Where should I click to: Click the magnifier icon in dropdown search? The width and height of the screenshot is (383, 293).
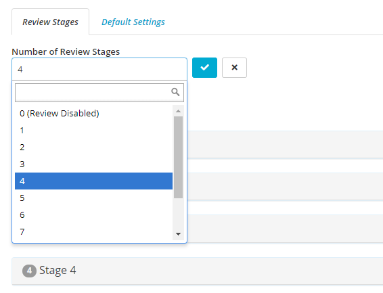[x=175, y=92]
